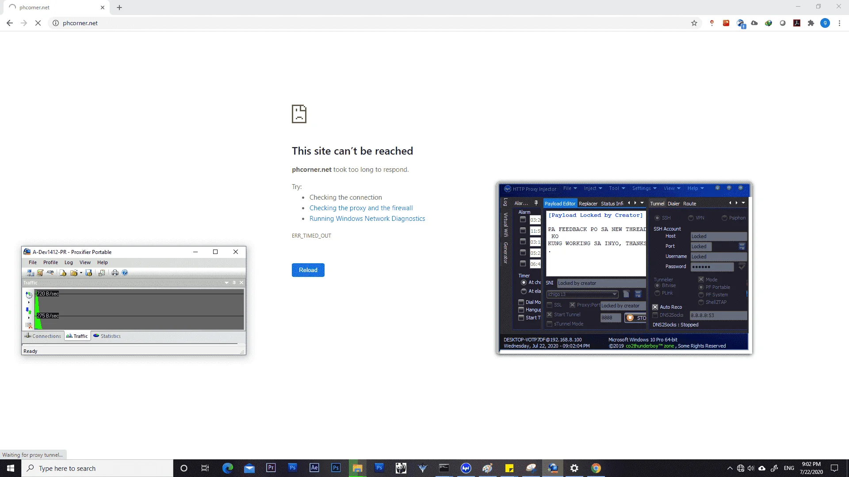Click Checking the proxy and the firewall link

pos(361,208)
